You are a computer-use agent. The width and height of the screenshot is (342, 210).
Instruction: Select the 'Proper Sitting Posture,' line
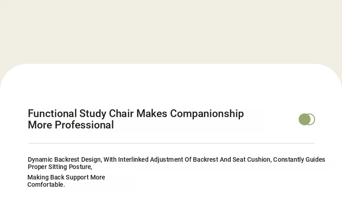point(60,167)
